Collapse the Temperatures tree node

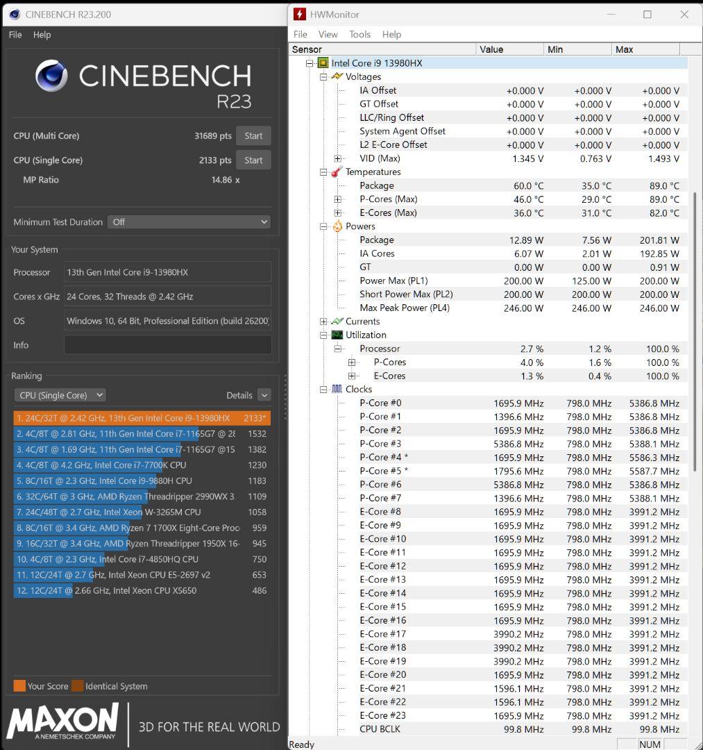pyautogui.click(x=323, y=172)
